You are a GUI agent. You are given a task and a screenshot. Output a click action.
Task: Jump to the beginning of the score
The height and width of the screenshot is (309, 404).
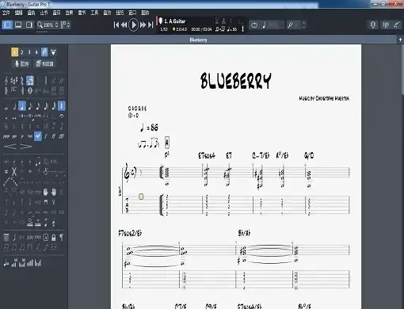click(116, 25)
